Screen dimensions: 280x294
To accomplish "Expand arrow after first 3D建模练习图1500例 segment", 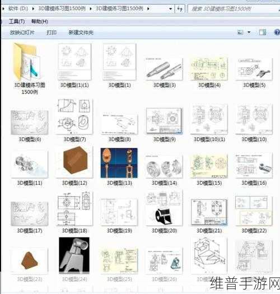I will tap(91, 8).
